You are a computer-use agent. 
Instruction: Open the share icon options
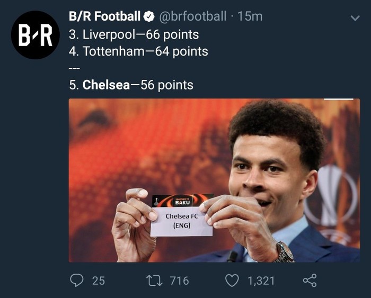(310, 281)
